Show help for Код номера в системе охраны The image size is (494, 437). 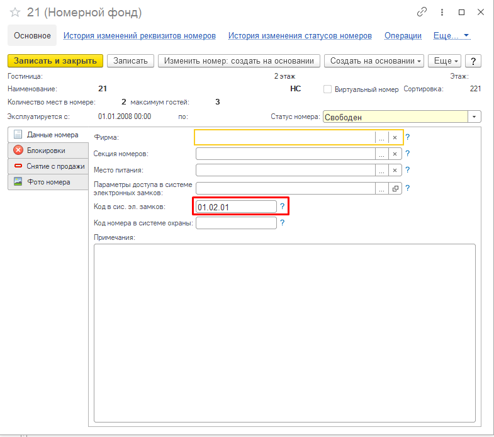pos(283,223)
